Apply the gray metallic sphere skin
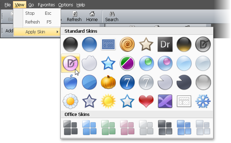 tap(203, 82)
